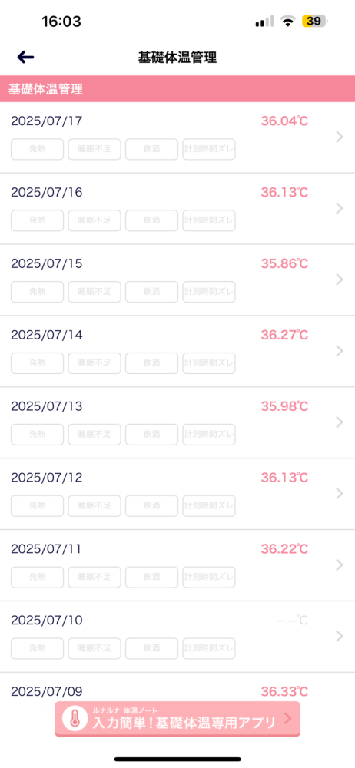Tap the back arrow icon

point(25,58)
